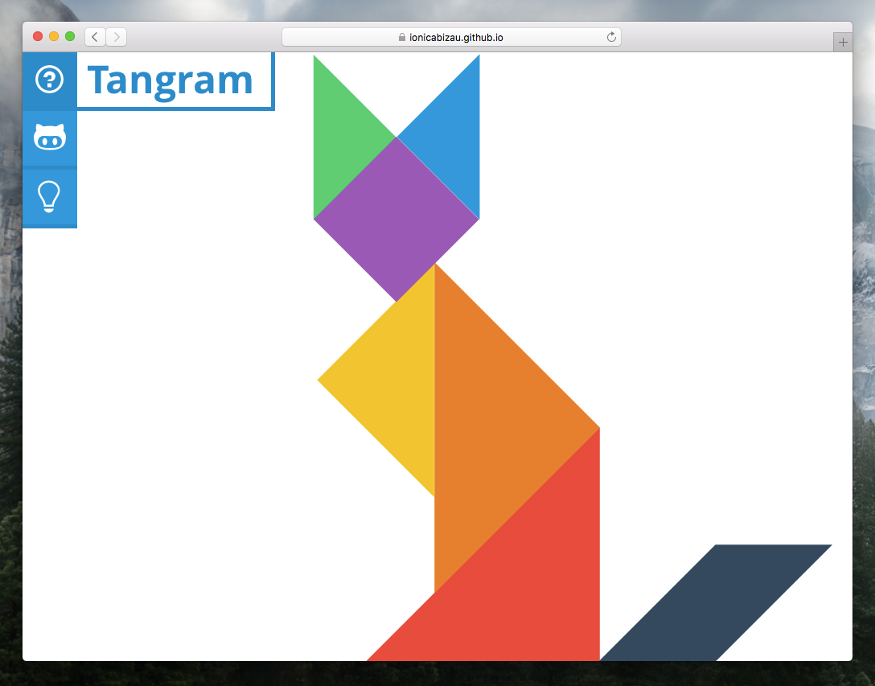Screen dimensions: 875x686
Task: Click the GitHub octocat sidebar icon
Action: (50, 138)
